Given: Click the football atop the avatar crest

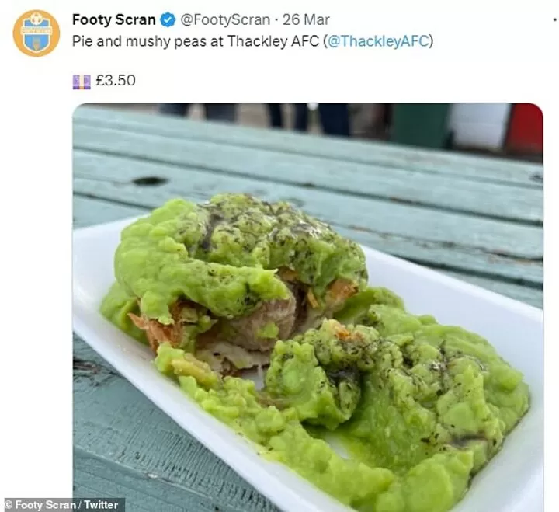Looking at the screenshot, I should (36, 19).
